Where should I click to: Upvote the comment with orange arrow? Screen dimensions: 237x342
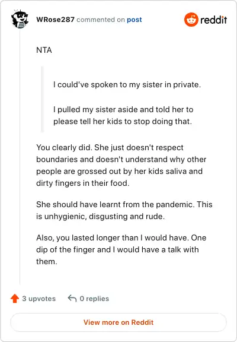15,299
